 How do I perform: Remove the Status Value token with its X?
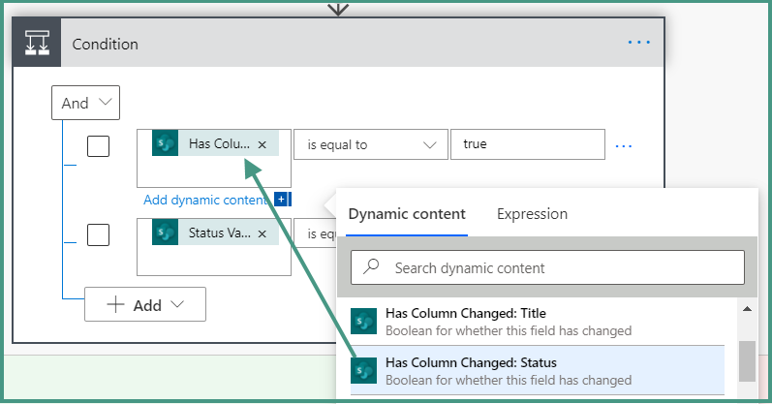click(x=262, y=233)
